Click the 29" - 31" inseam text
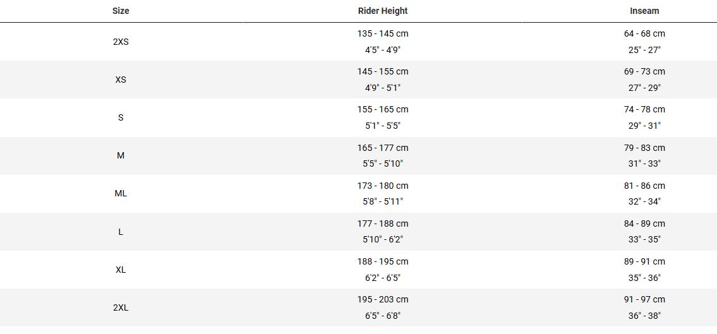 [644, 126]
